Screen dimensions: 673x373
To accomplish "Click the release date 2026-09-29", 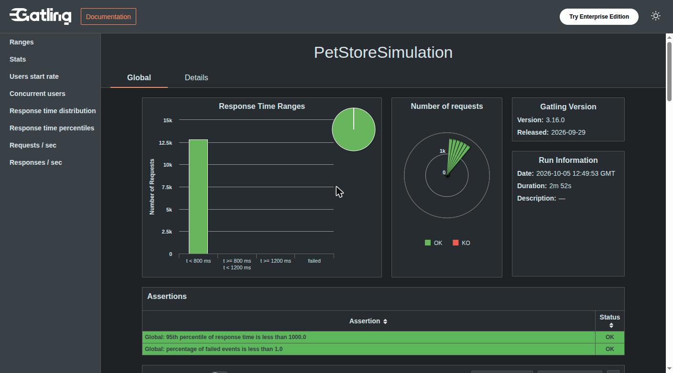I will [568, 132].
